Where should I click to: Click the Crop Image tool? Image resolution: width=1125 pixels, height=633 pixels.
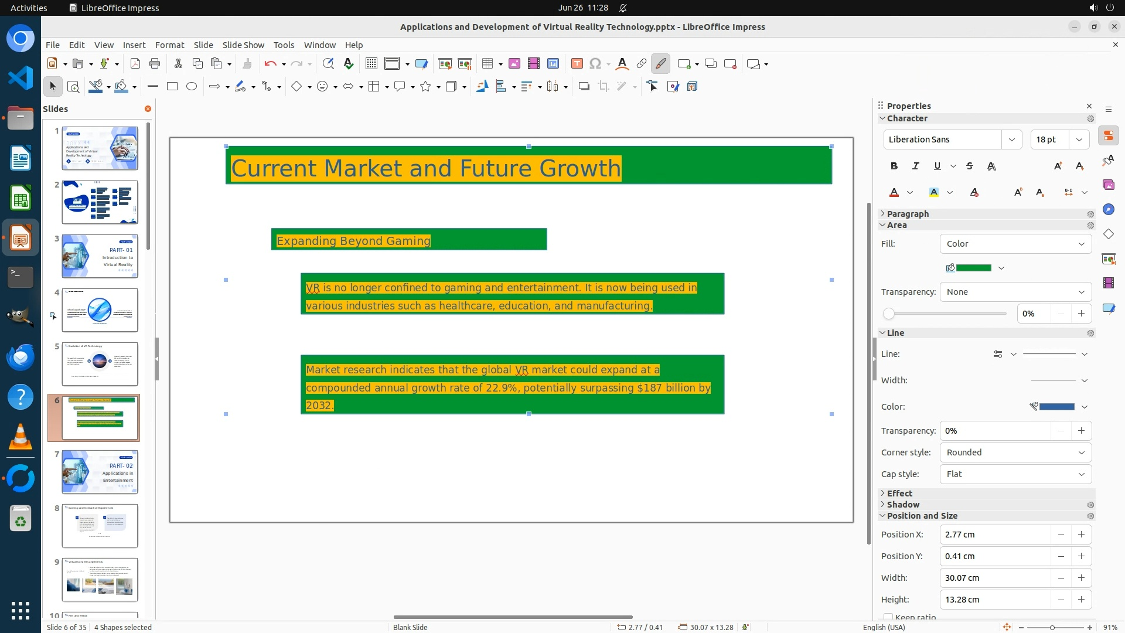(603, 87)
